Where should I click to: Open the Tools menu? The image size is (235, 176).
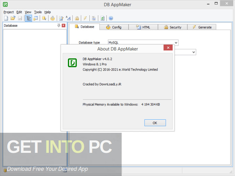tap(38, 12)
